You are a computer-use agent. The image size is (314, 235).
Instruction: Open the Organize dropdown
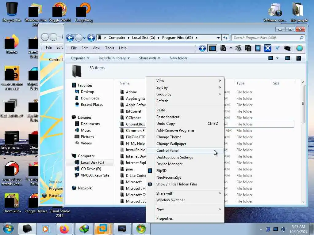coord(80,58)
